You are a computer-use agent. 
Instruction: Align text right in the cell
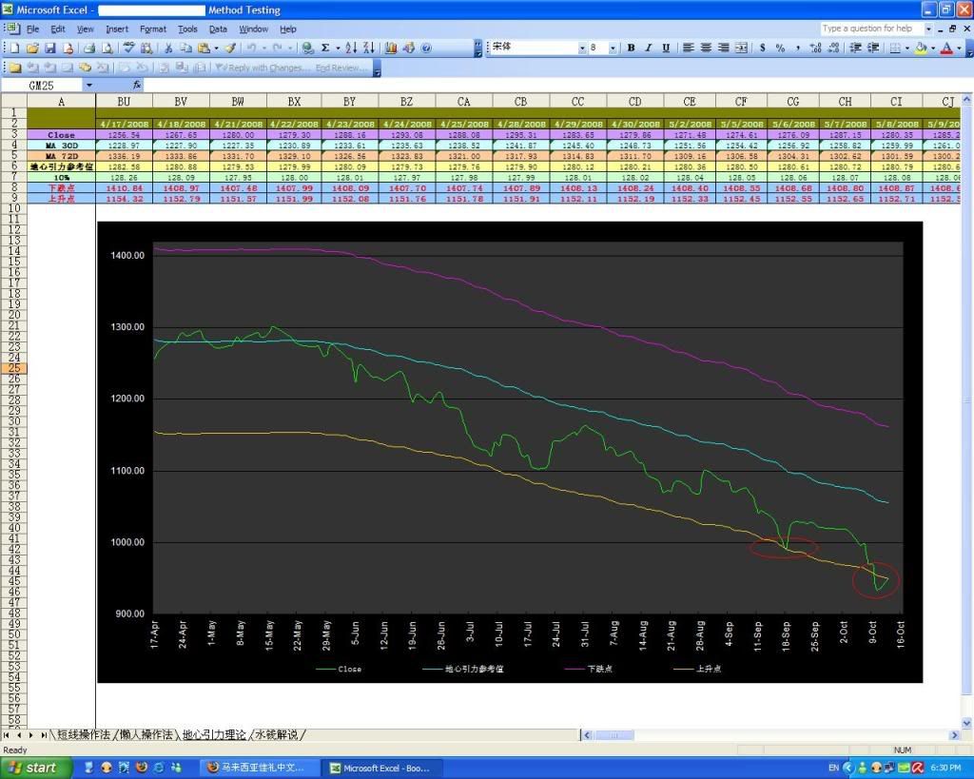tap(723, 48)
